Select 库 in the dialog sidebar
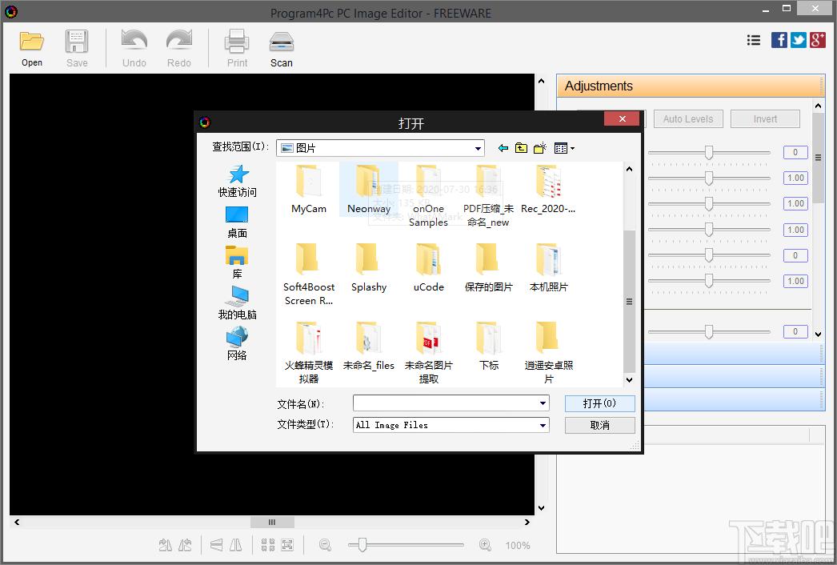837x565 pixels. [x=237, y=262]
